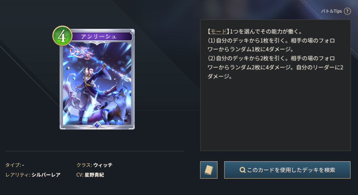Click the book icon button
The height and width of the screenshot is (195, 358).
click(x=209, y=170)
